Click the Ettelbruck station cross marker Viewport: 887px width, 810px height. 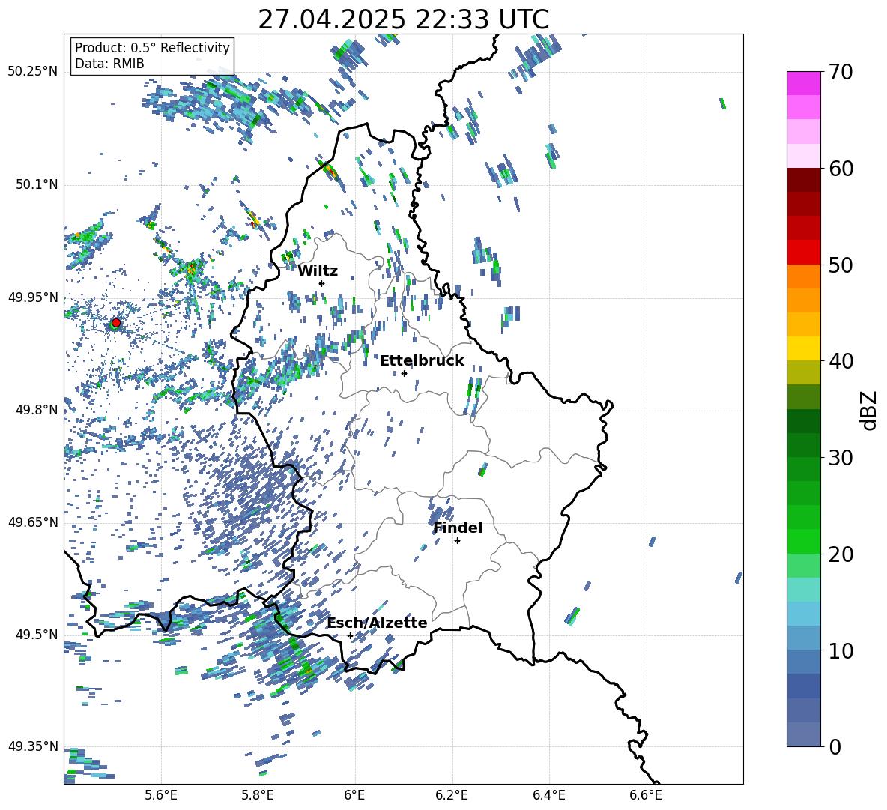coord(404,373)
